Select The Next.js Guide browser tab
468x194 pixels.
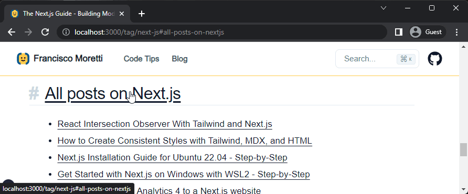tap(67, 14)
